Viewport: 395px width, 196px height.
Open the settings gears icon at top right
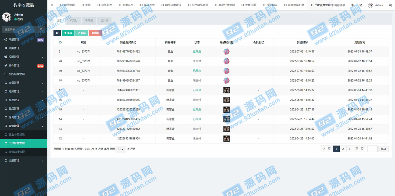point(390,5)
